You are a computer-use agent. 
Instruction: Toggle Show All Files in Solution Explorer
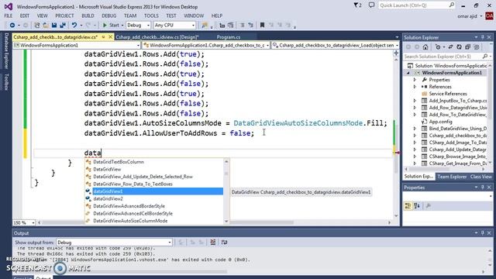point(476,47)
